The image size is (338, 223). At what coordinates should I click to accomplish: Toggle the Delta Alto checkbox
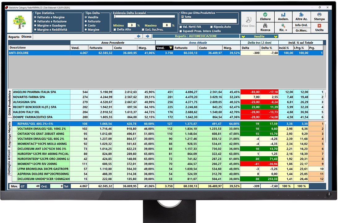point(115,30)
